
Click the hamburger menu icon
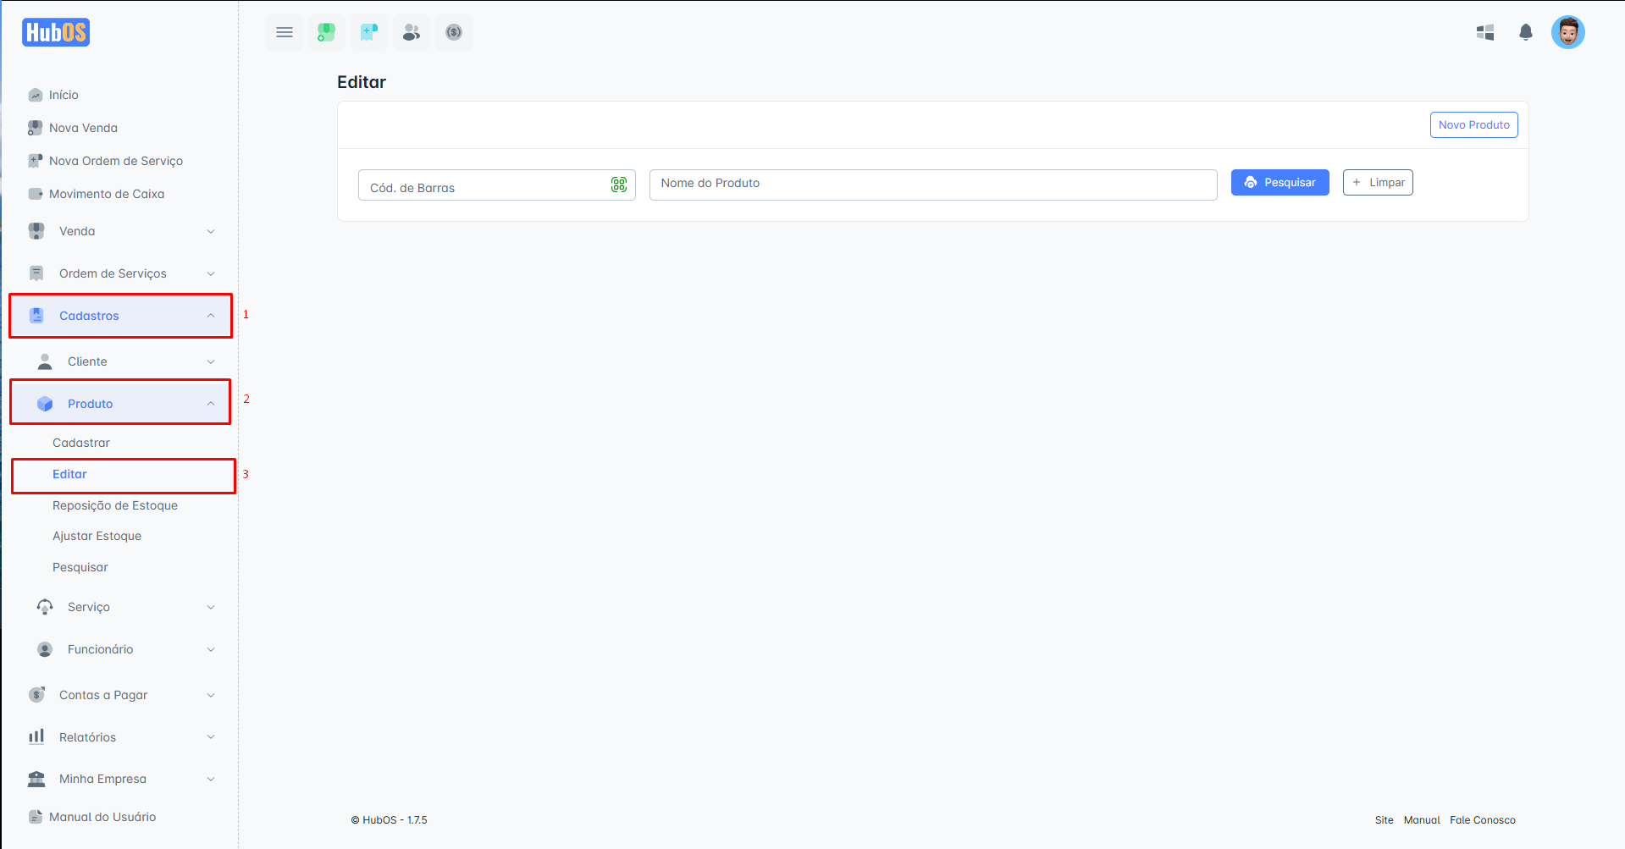[285, 32]
